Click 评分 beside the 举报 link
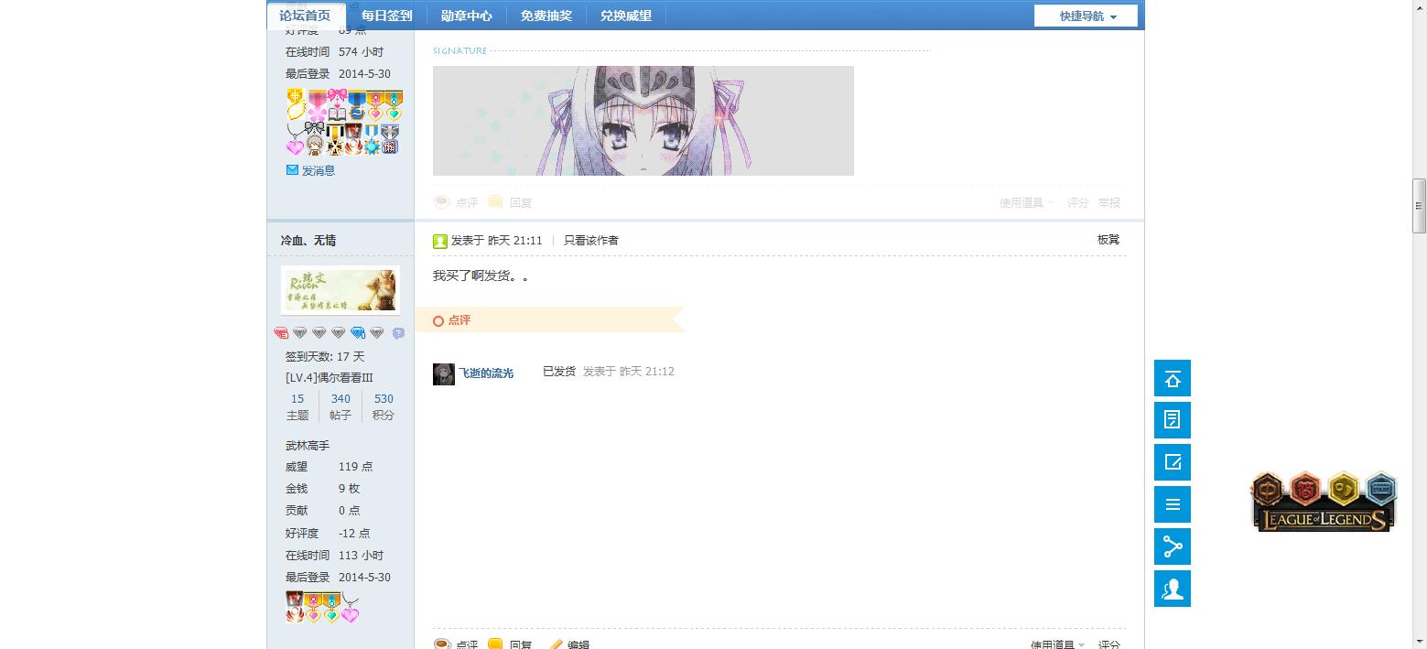Viewport: 1427px width, 649px height. (1078, 203)
